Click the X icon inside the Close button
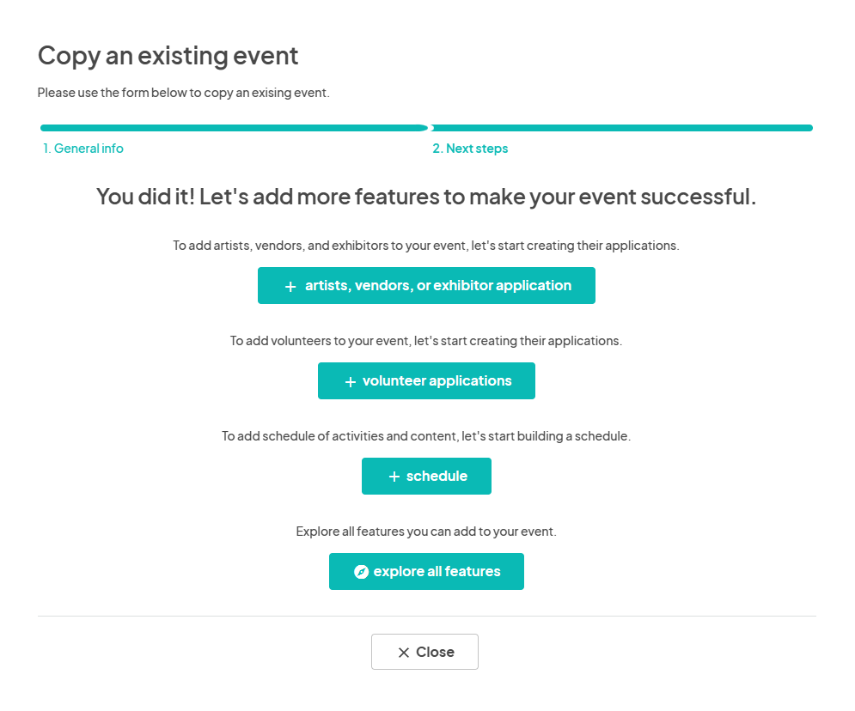 (403, 652)
